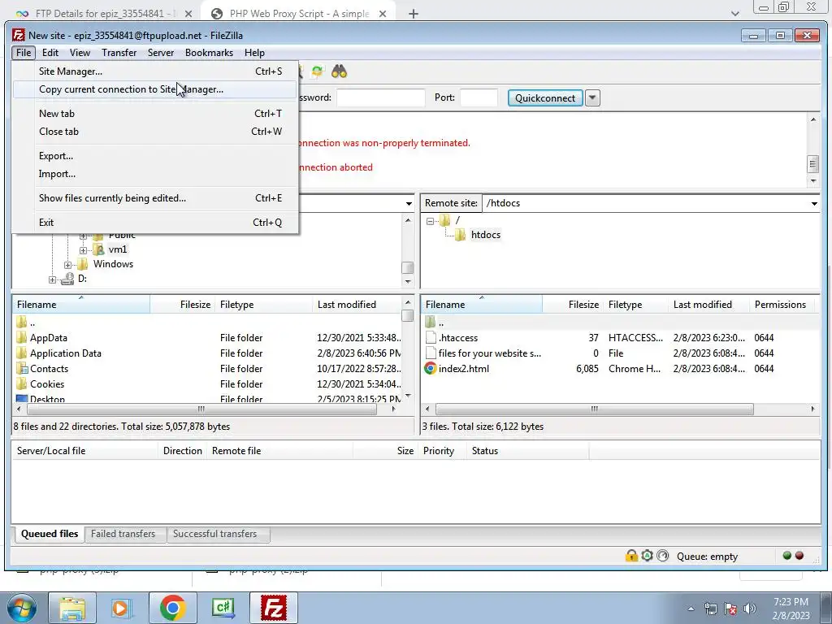832x624 pixels.
Task: Select the Queued files tab
Action: (50, 534)
